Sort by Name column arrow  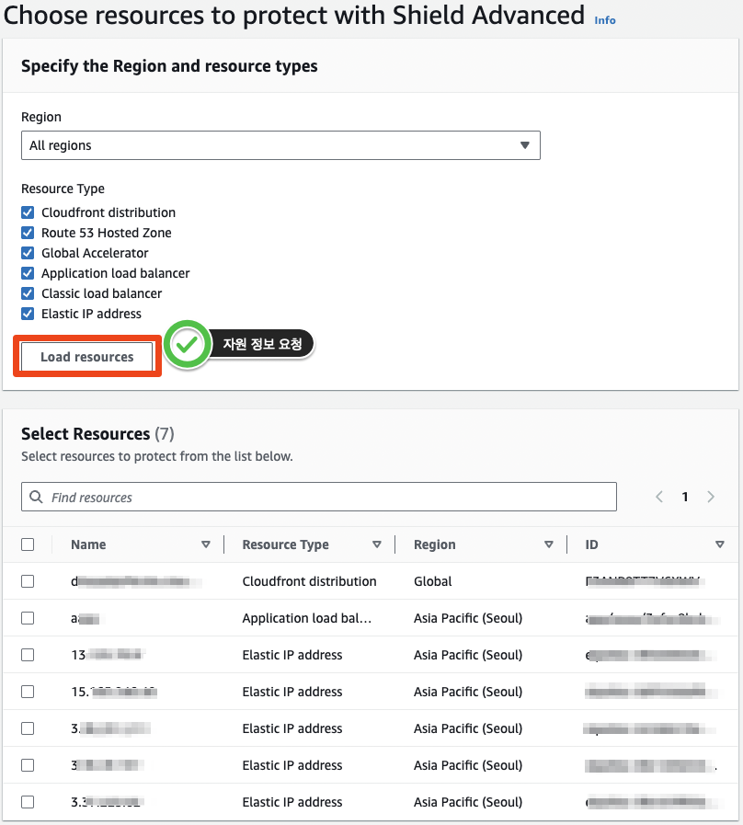206,544
